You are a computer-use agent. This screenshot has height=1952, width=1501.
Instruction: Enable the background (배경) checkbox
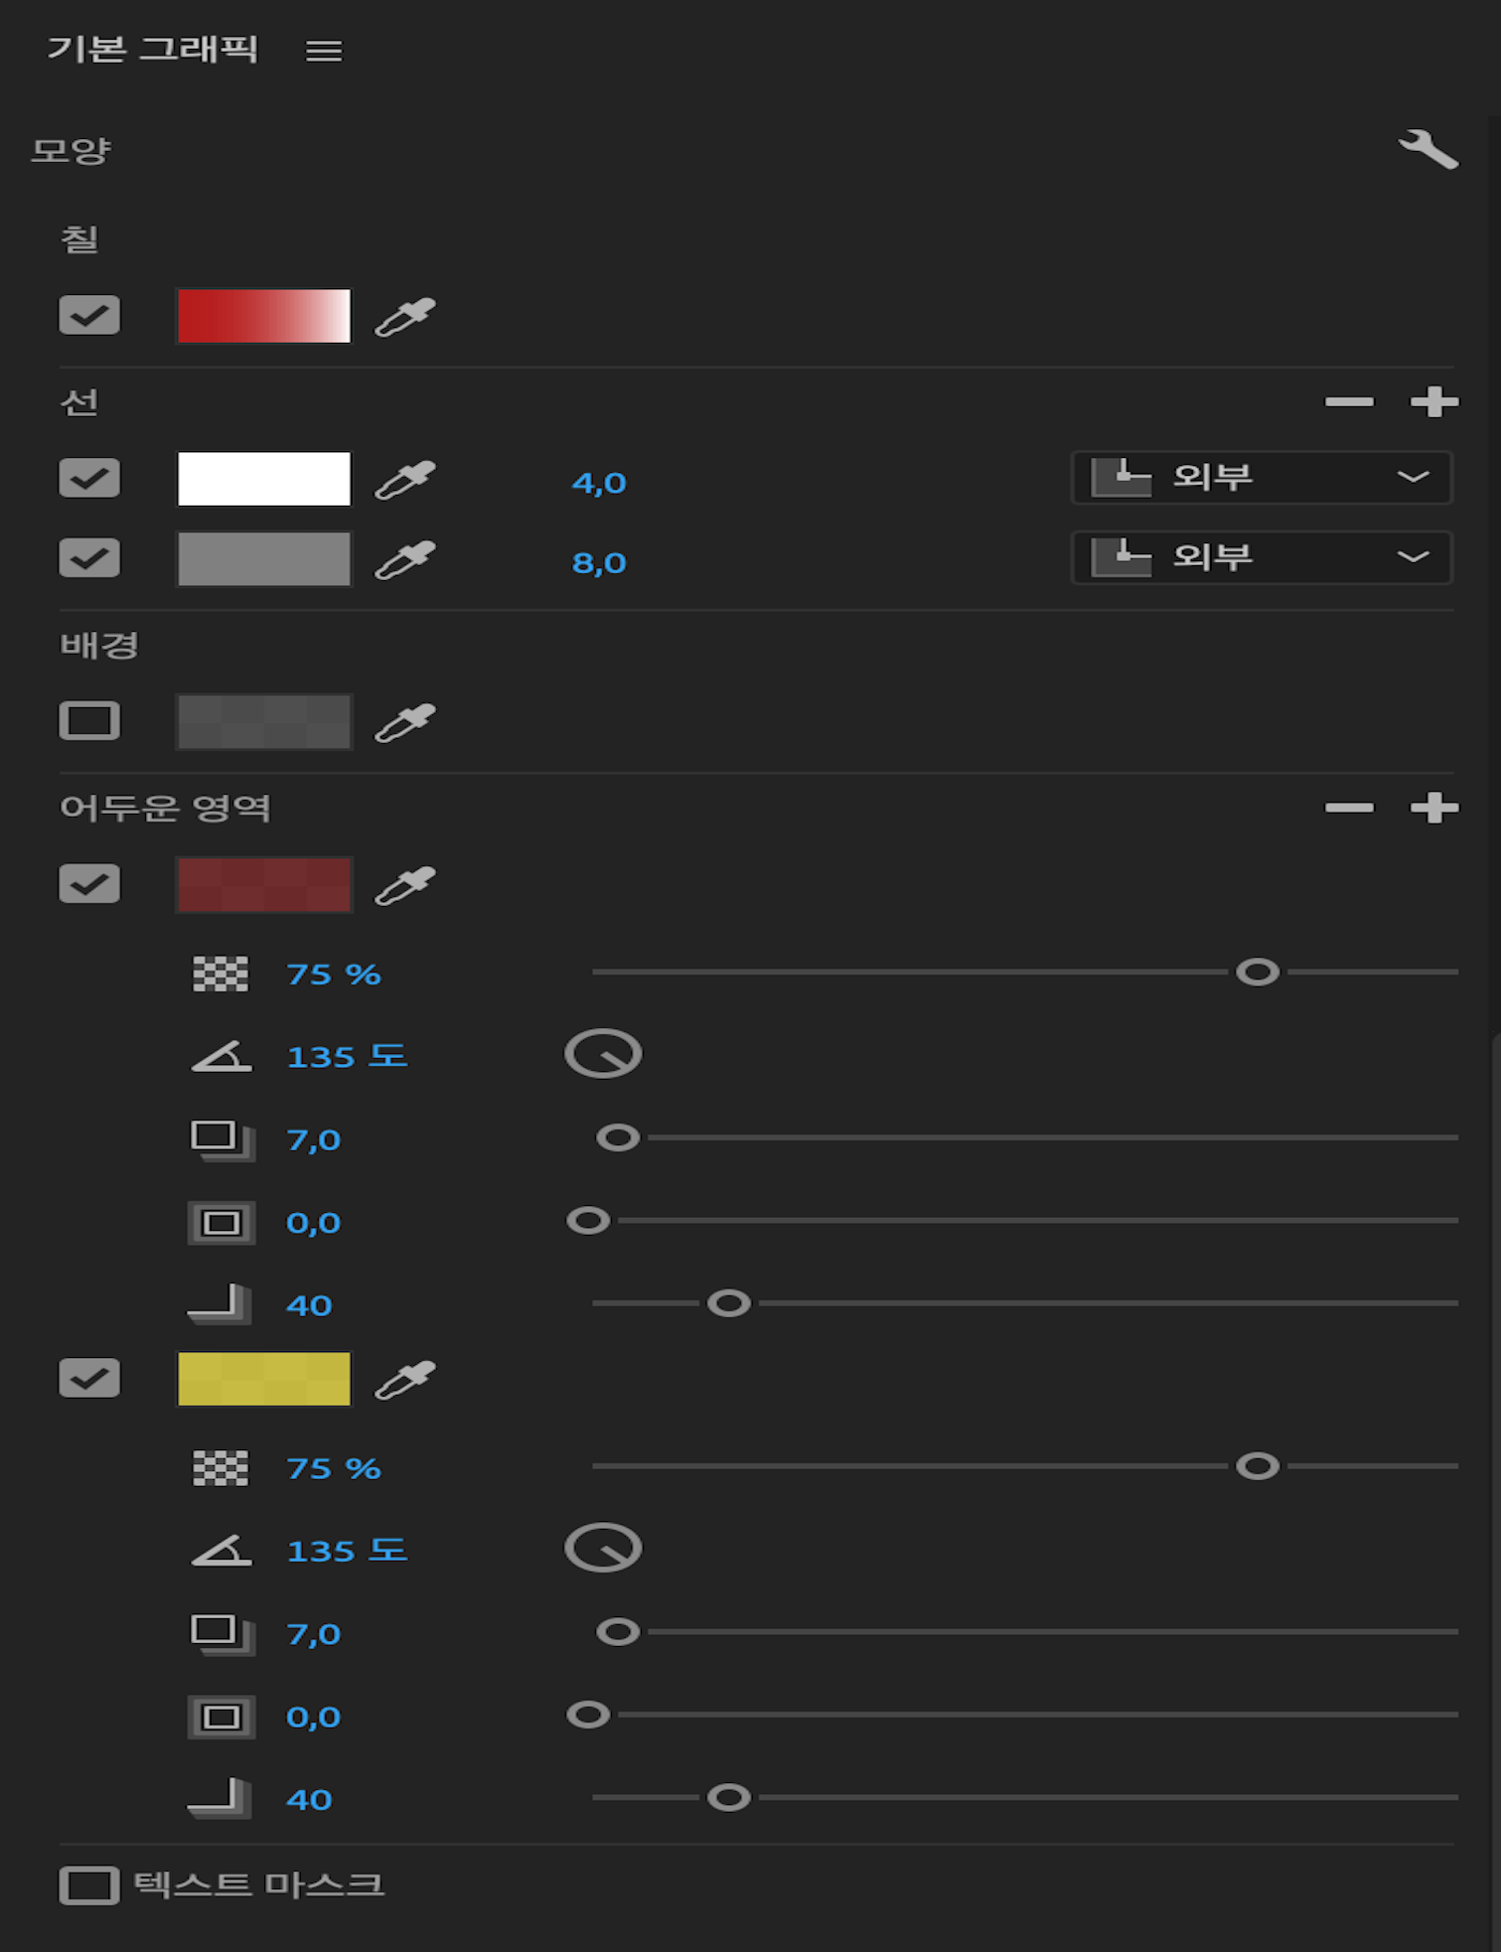89,721
